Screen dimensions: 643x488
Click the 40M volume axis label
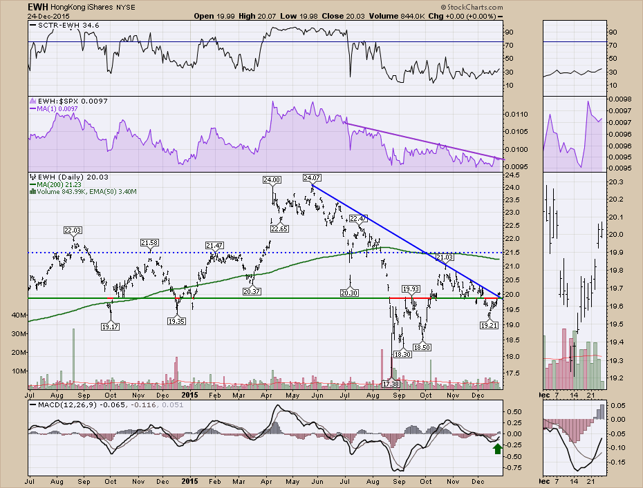(x=19, y=315)
